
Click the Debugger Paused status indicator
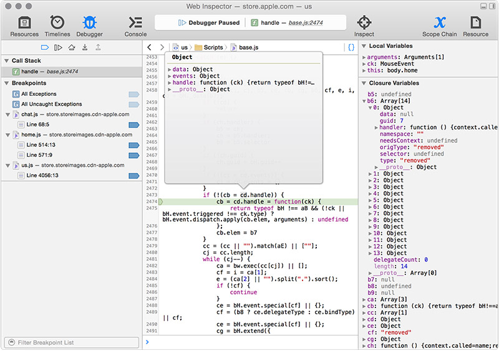pos(209,22)
